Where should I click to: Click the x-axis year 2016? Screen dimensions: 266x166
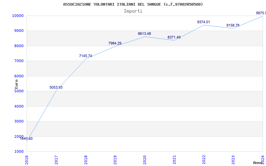click(x=27, y=160)
